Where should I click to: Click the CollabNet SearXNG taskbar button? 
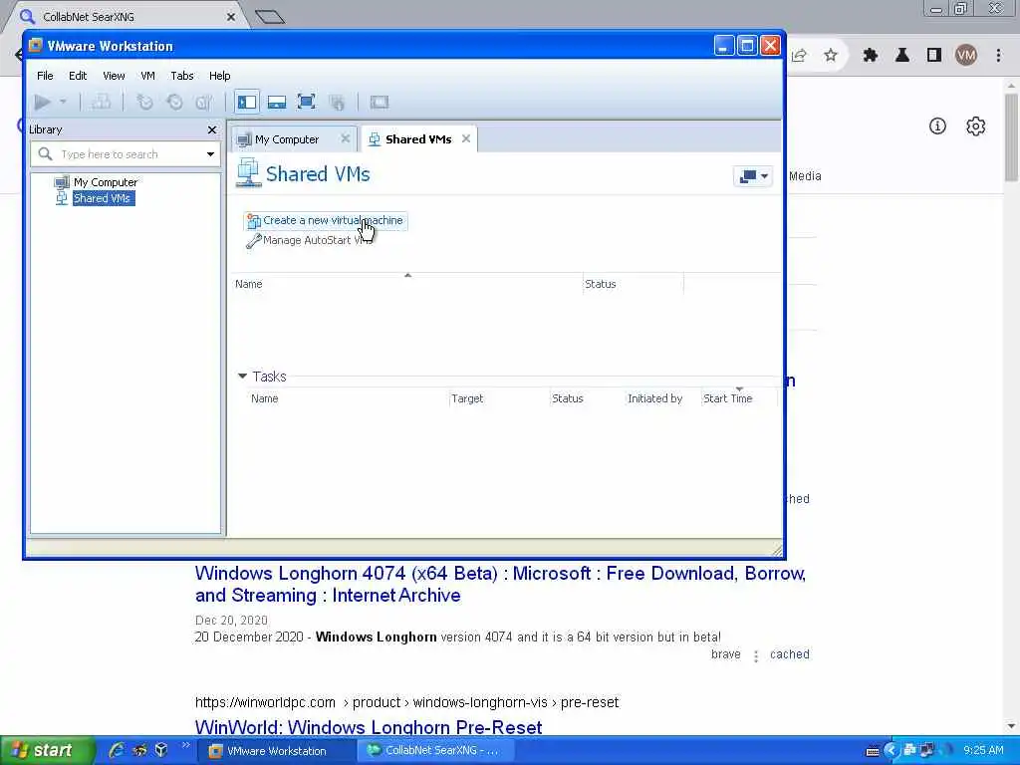click(436, 751)
